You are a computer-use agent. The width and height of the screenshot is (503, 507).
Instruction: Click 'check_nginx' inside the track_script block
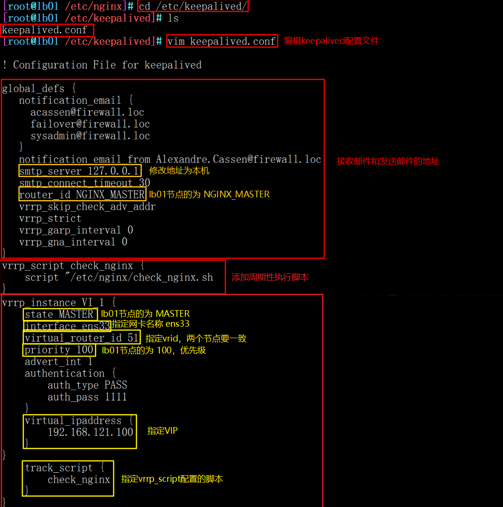pos(79,479)
